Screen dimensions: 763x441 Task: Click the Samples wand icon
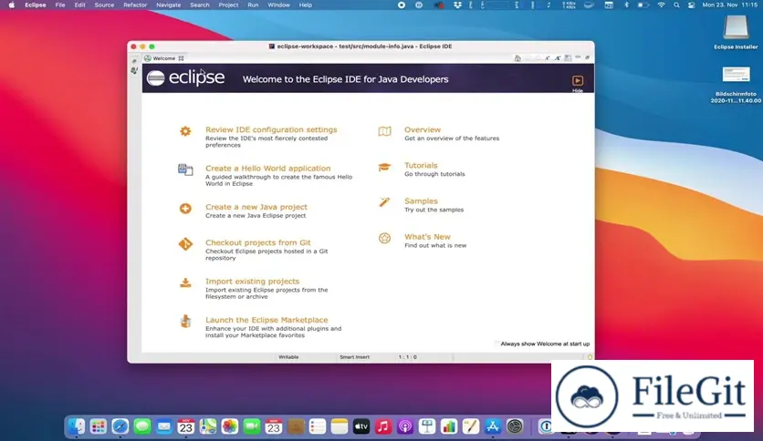tap(384, 202)
